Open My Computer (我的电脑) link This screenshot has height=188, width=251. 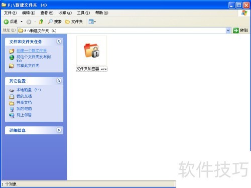click(x=24, y=109)
